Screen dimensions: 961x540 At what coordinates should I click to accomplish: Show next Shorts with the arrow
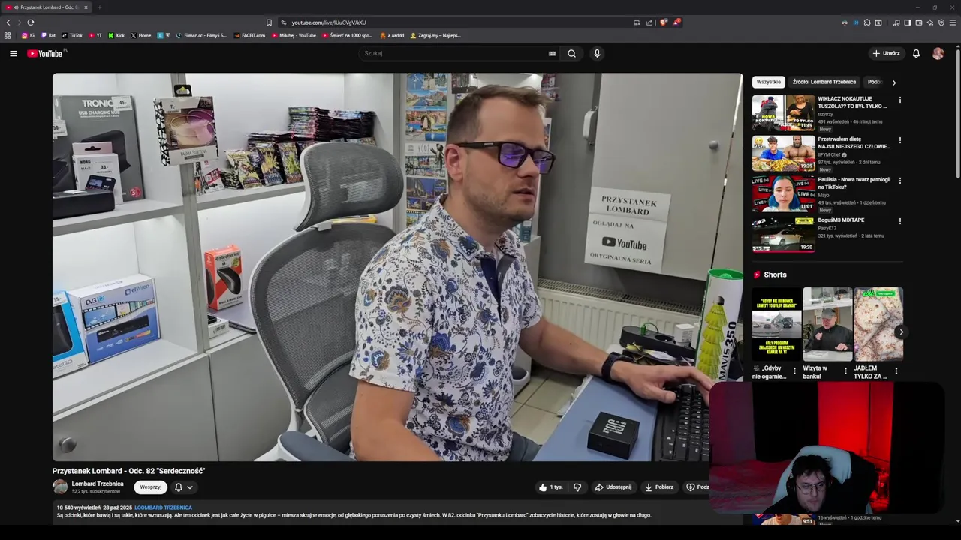pos(901,331)
